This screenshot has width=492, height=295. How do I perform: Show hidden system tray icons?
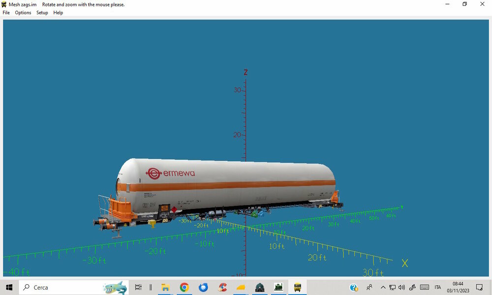click(x=383, y=287)
